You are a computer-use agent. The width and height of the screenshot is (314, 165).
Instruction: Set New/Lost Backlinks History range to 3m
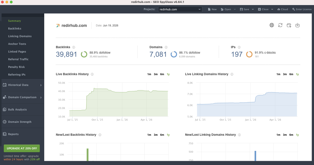tap(156, 135)
